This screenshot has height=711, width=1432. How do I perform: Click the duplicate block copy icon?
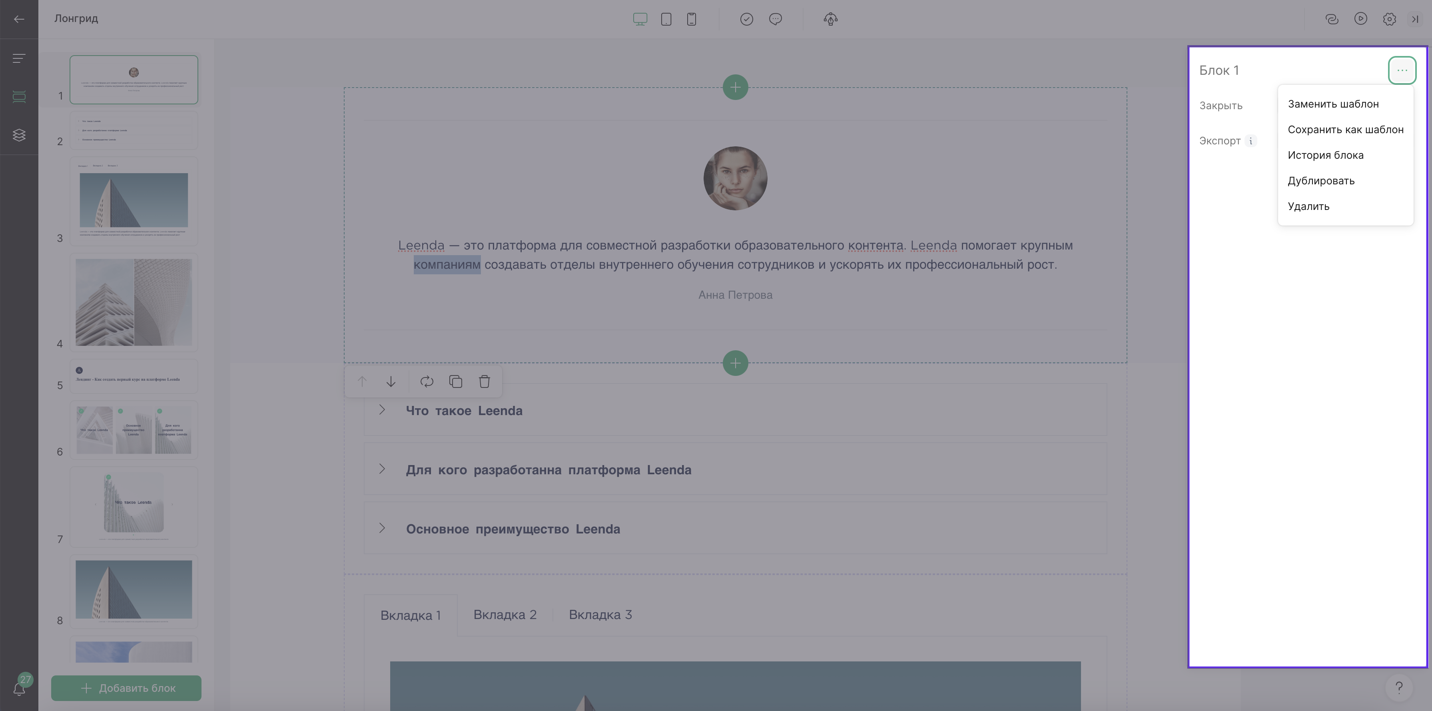[456, 381]
